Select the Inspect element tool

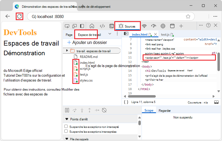coord(67,26)
